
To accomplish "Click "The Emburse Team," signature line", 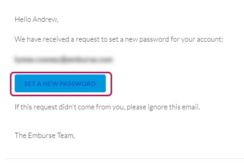I will (45, 135).
